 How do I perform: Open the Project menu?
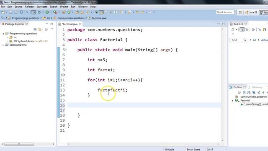pyautogui.click(x=64, y=7)
